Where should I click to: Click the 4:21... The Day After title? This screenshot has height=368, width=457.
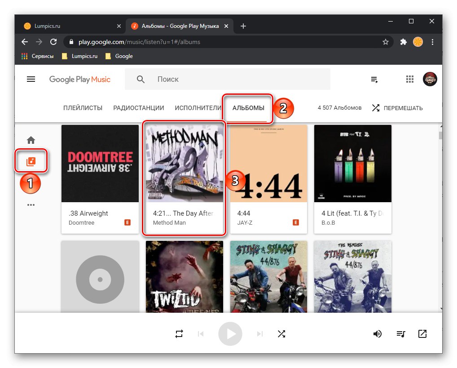coord(183,213)
